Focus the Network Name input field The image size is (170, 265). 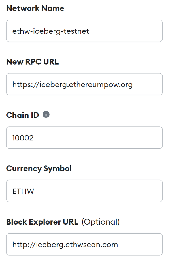pyautogui.click(x=84, y=31)
